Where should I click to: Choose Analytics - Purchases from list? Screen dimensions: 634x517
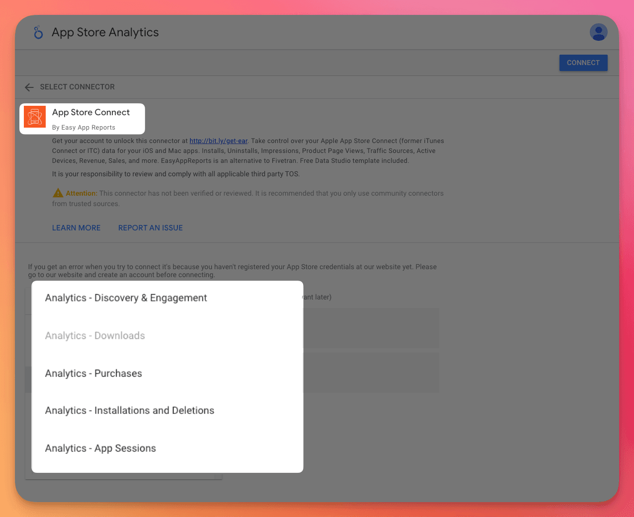click(167, 373)
